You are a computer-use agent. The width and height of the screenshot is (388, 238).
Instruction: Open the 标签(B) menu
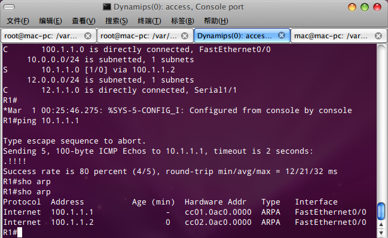click(182, 21)
